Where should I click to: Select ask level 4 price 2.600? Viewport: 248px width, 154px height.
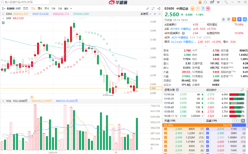tap(221, 142)
